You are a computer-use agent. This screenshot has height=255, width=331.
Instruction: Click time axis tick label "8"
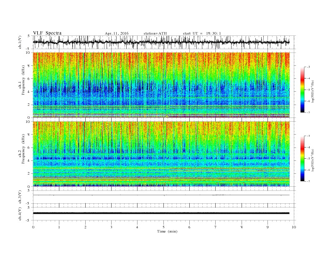[x=242, y=227]
